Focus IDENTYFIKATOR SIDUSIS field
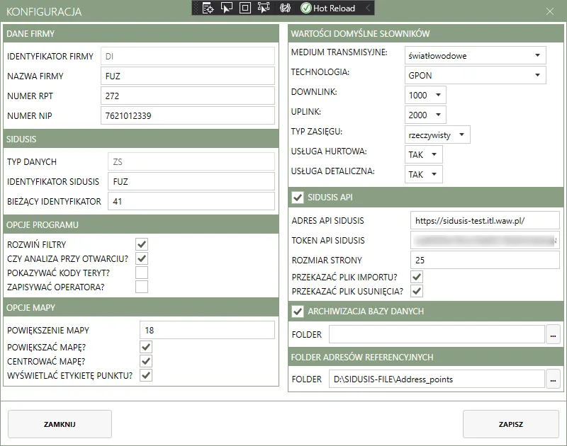567x446 pixels. click(191, 181)
